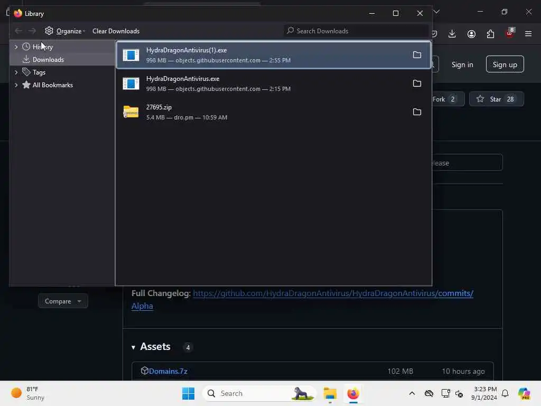The height and width of the screenshot is (406, 541).
Task: Star the HydraDragonAntivirus repository
Action: point(497,99)
